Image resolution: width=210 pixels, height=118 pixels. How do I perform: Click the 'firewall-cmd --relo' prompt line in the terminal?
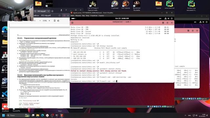(94, 81)
